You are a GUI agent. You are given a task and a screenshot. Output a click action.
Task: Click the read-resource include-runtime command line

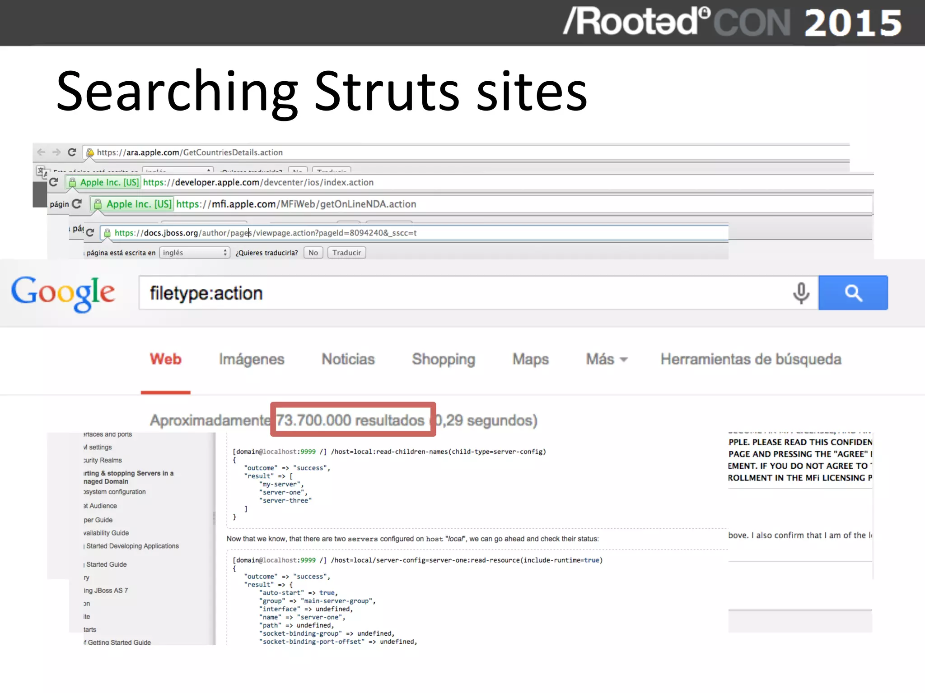point(418,560)
